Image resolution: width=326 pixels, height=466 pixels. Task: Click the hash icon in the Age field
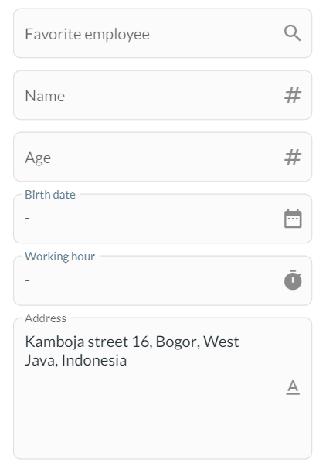point(293,157)
